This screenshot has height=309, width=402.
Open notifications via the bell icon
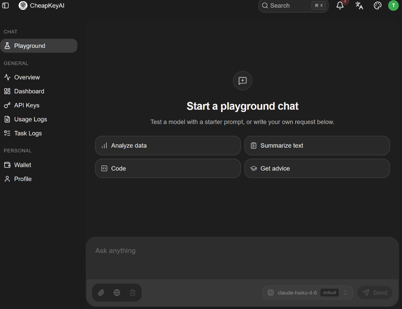click(340, 5)
